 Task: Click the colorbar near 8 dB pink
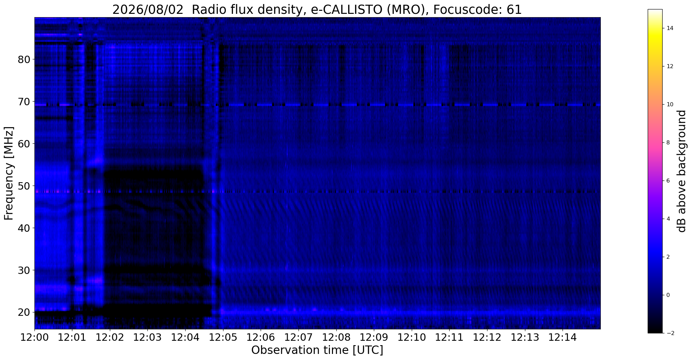[x=655, y=142]
